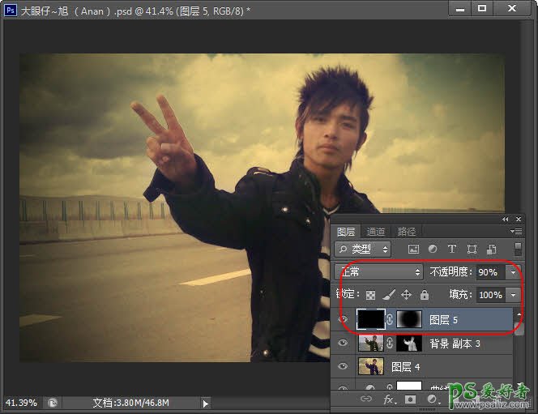The image size is (538, 414).
Task: Open the fx layer style menu
Action: (389, 399)
